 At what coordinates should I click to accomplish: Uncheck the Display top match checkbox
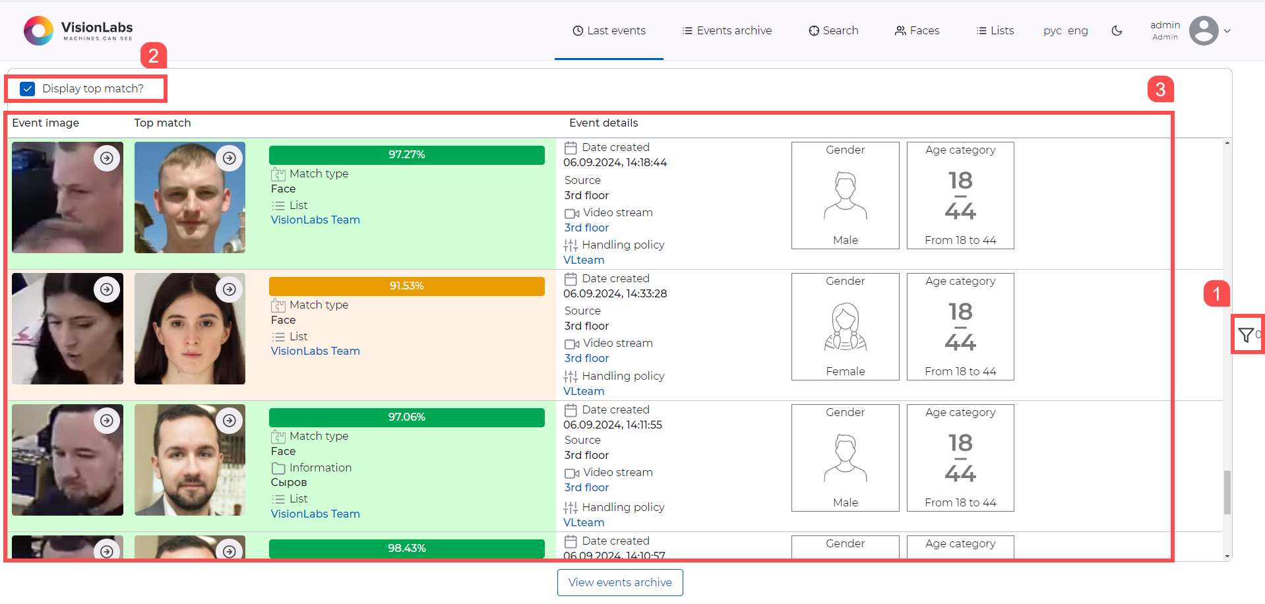(x=28, y=89)
